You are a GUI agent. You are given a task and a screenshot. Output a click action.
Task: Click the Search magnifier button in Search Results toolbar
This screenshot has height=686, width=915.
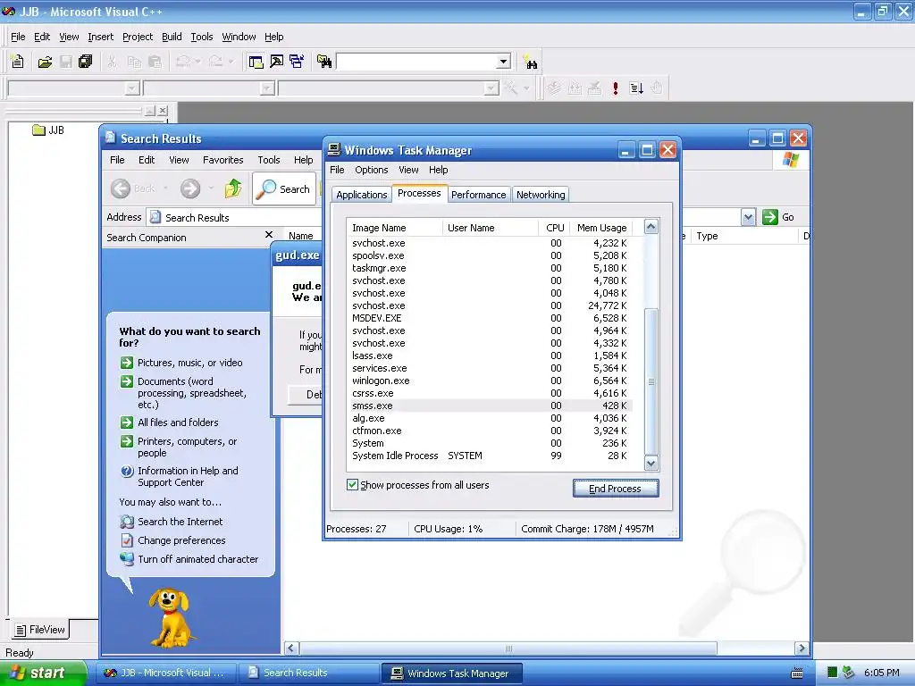pyautogui.click(x=285, y=188)
